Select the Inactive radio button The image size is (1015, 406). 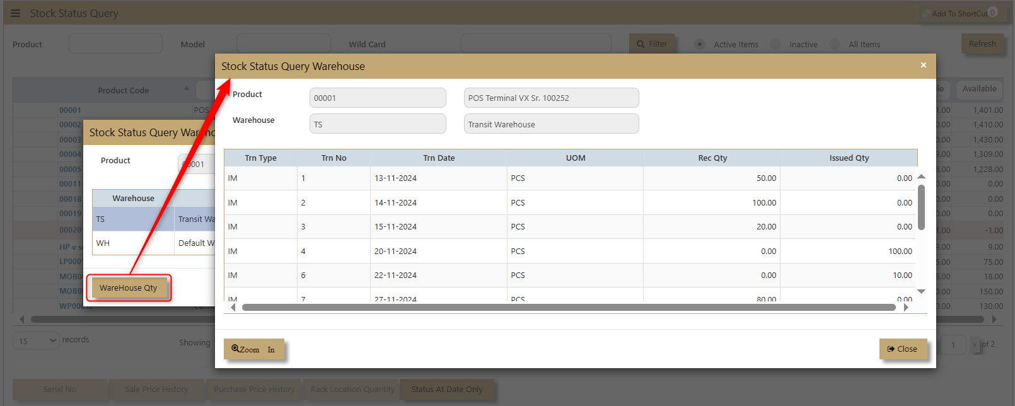775,44
